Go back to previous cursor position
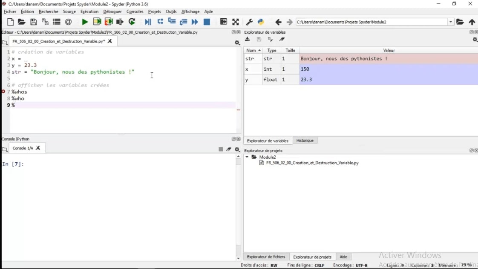The width and height of the screenshot is (478, 269). [278, 22]
